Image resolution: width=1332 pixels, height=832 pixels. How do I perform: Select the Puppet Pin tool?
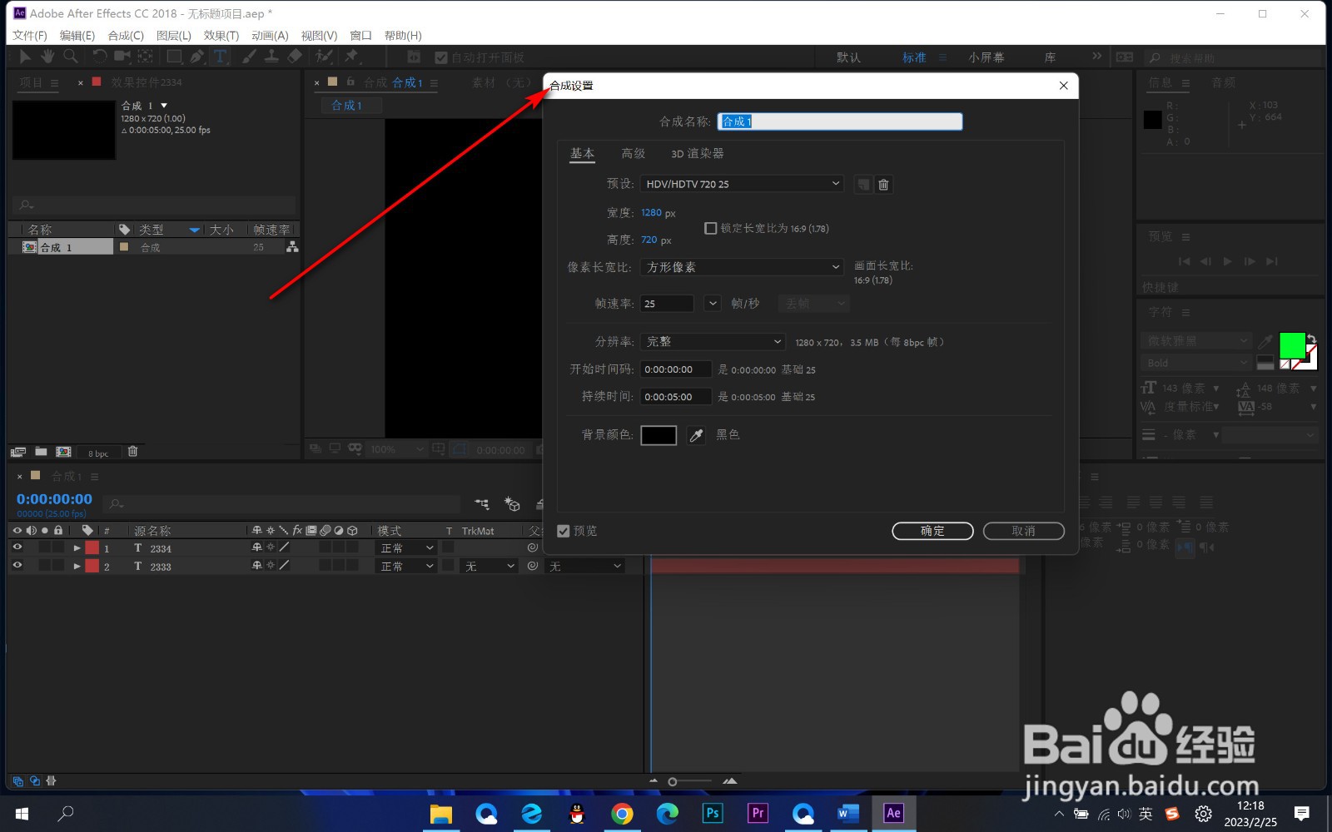pos(351,57)
